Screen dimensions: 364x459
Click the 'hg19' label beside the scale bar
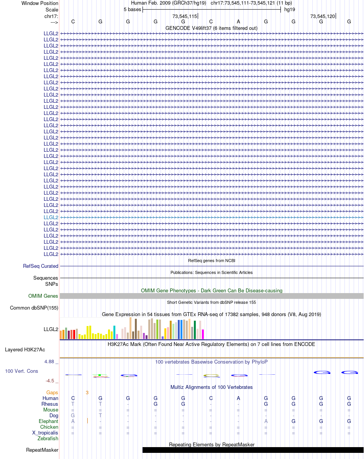290,9
